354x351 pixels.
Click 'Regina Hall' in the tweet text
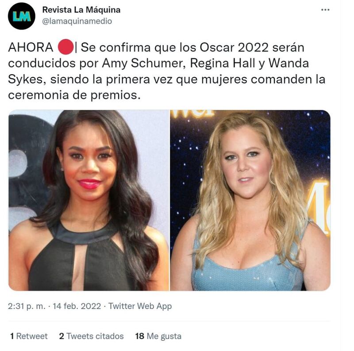(x=223, y=64)
